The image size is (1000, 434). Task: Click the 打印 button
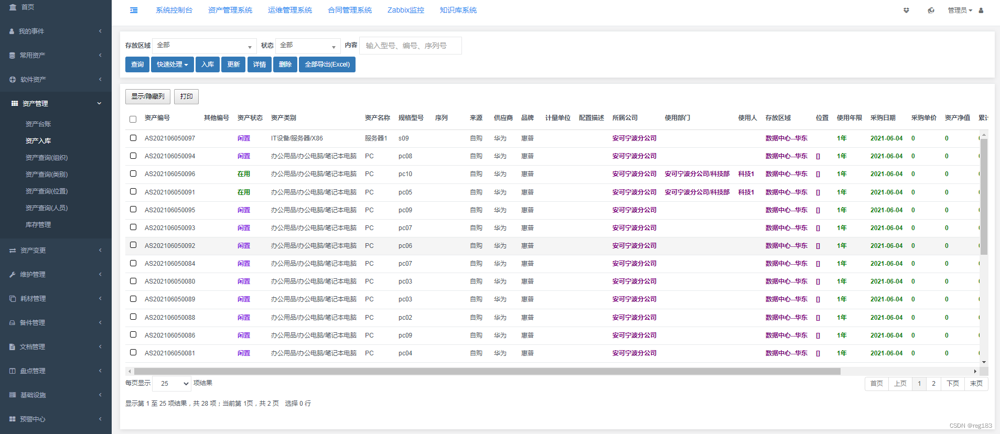[186, 96]
